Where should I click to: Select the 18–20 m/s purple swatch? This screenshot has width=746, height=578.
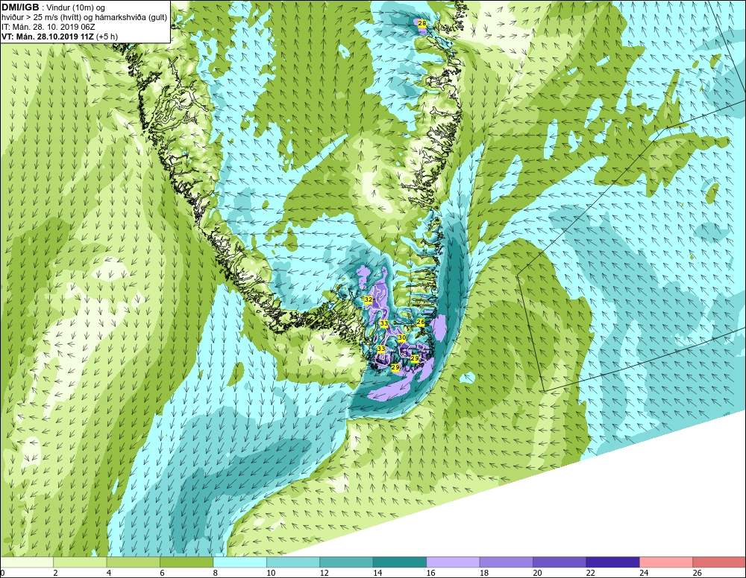coord(507,562)
